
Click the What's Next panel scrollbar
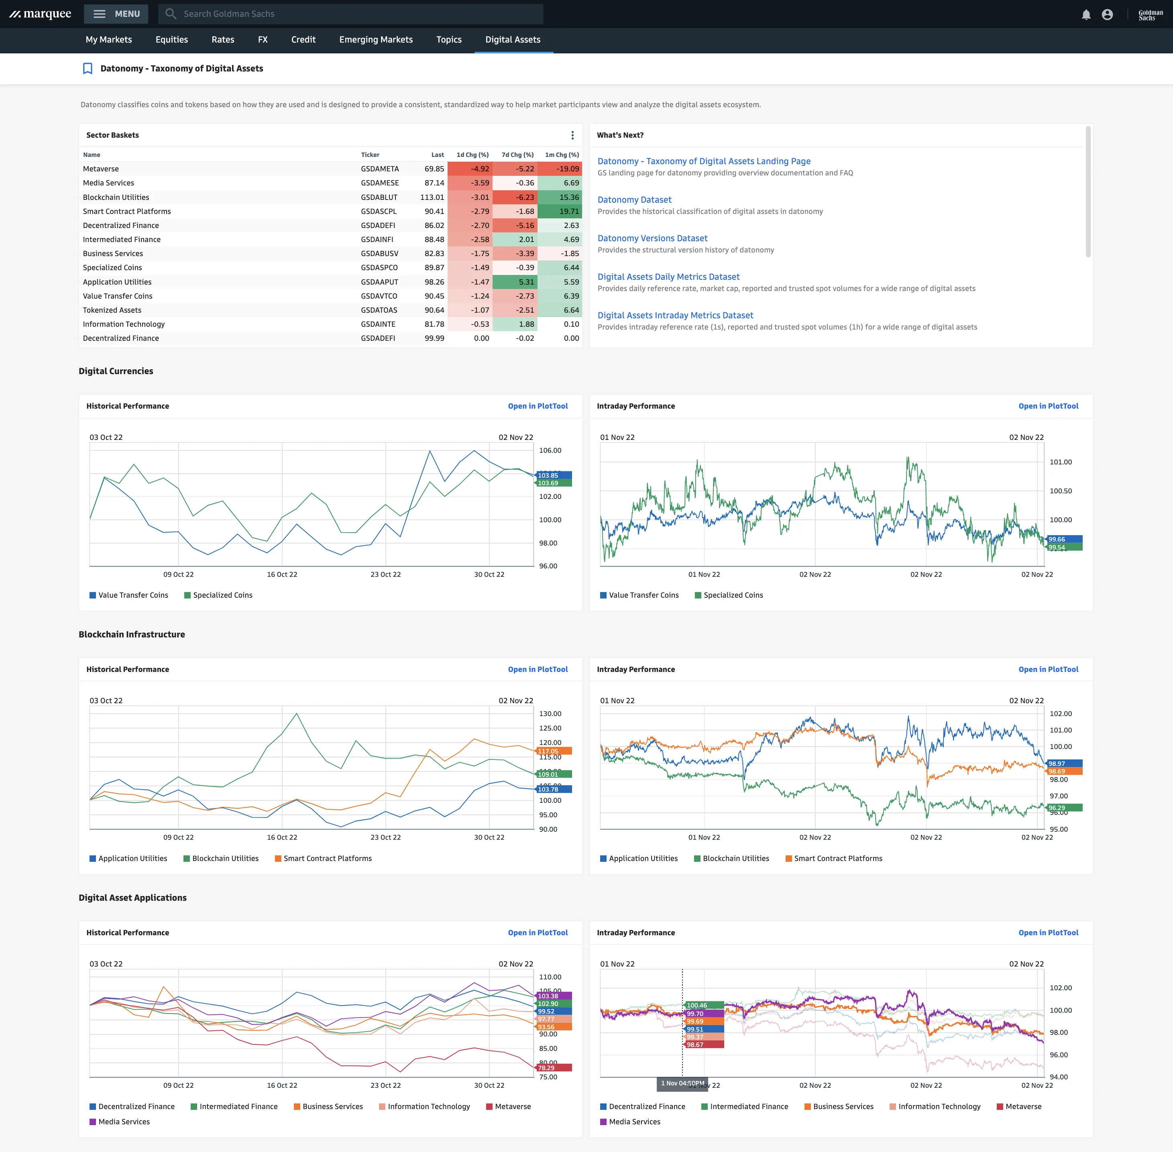tap(1088, 191)
